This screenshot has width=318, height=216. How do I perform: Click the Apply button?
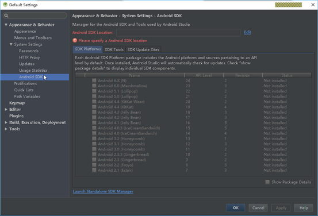point(281,208)
